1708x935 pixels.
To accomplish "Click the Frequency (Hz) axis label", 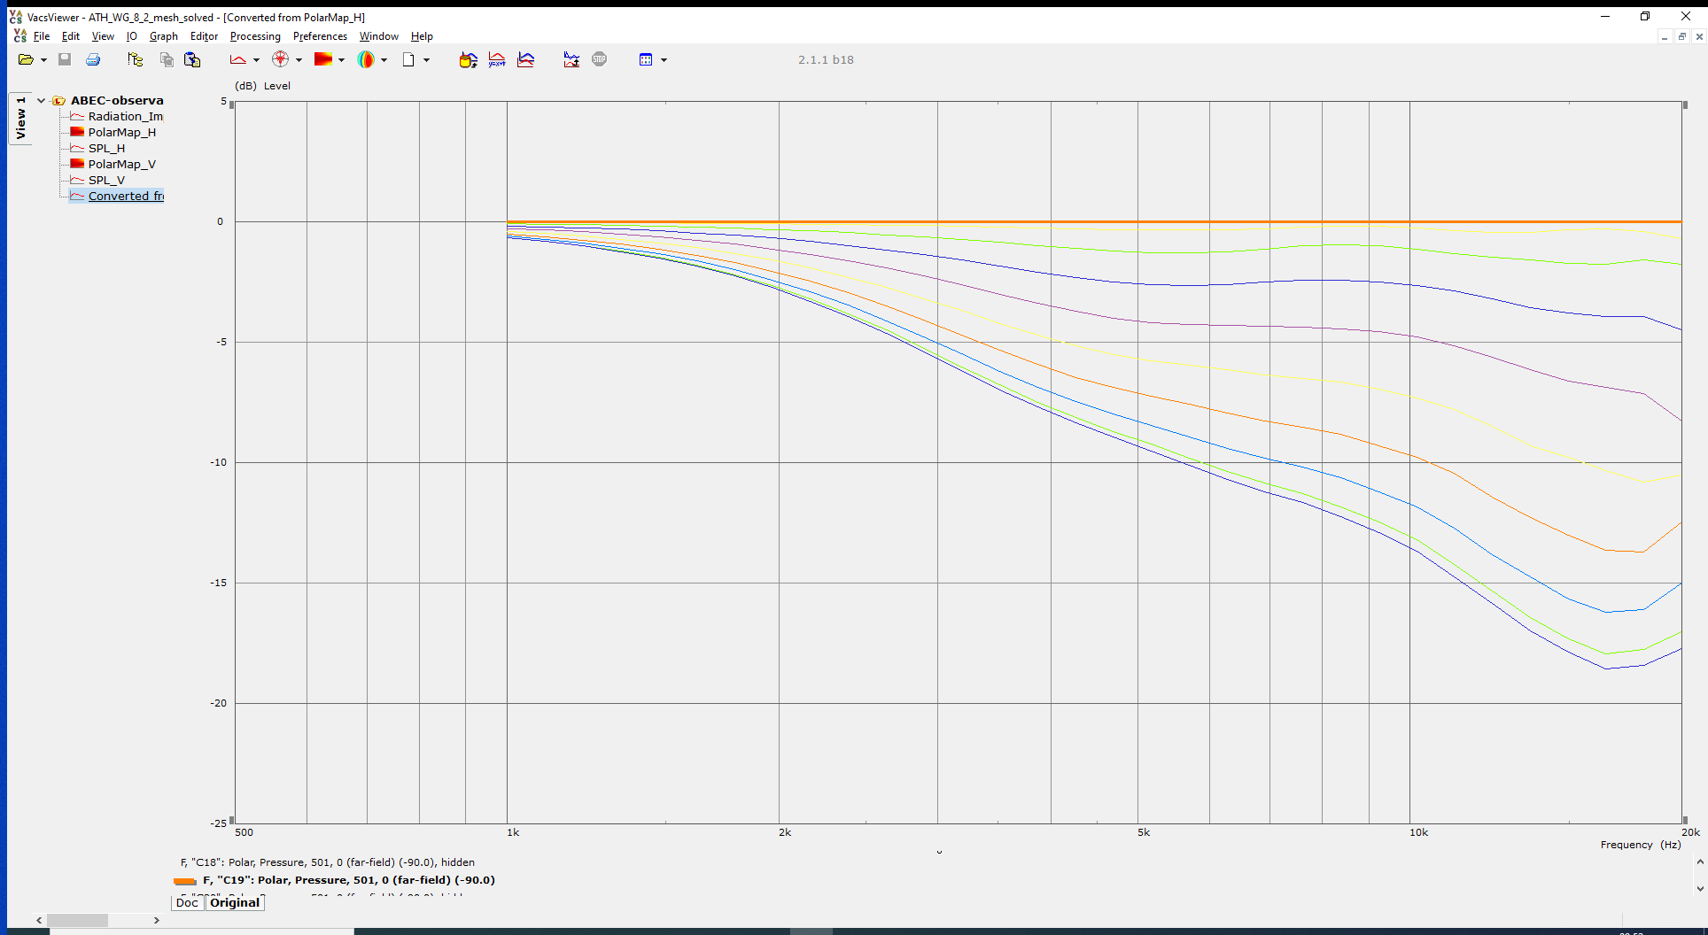I will click(1641, 845).
